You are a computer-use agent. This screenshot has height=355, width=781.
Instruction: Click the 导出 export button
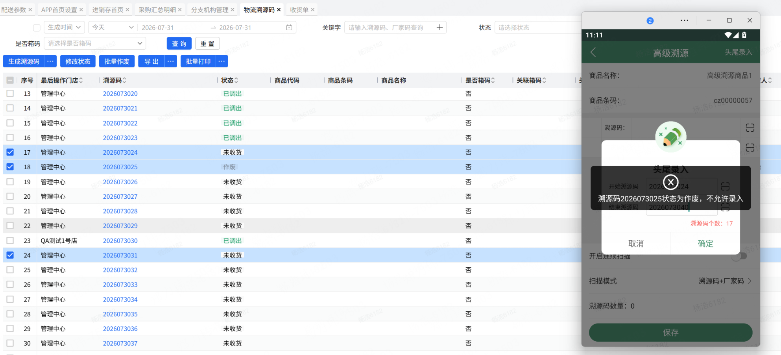pos(151,61)
